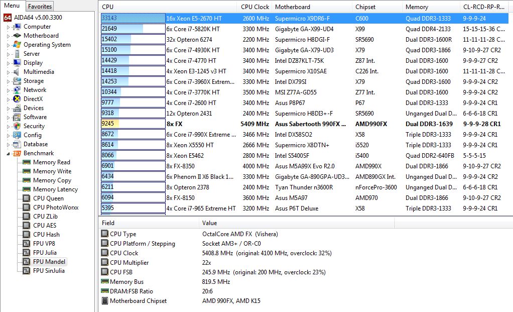Image resolution: width=513 pixels, height=312 pixels.
Task: Sort by the CPU Clock column header
Action: 254,7
